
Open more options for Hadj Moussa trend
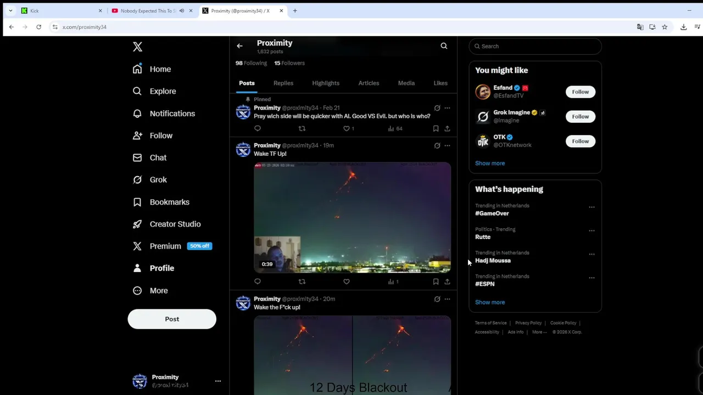(x=592, y=255)
